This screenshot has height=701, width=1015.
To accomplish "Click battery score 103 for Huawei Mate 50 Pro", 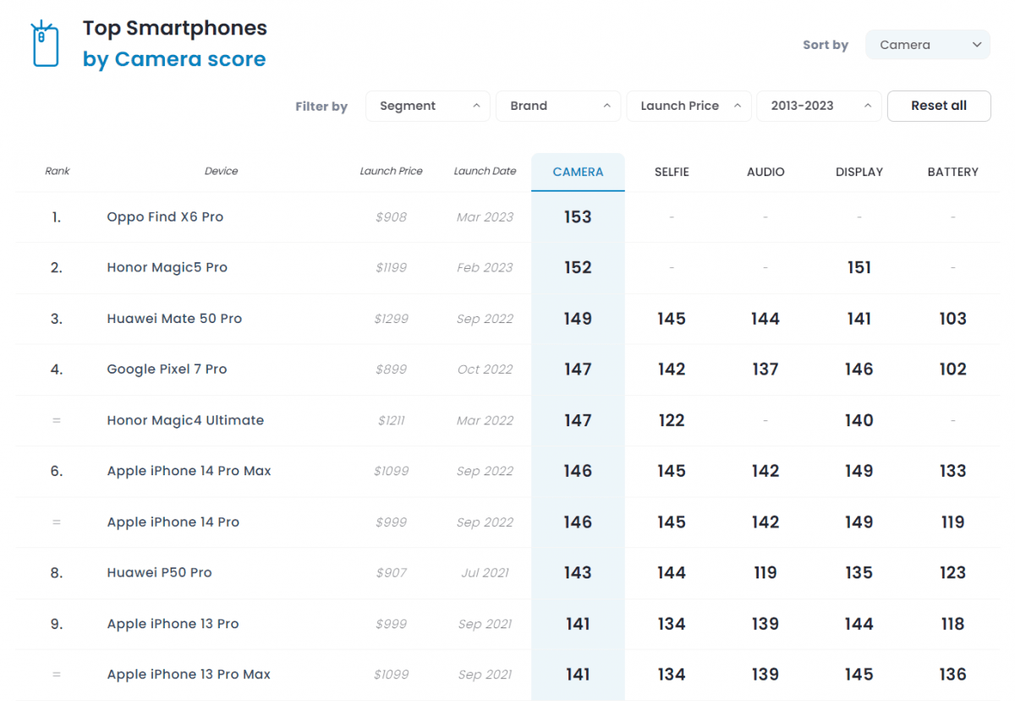I will 953,319.
